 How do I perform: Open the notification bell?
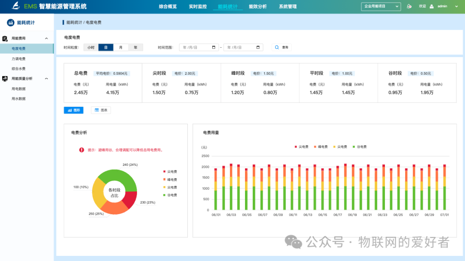409,6
